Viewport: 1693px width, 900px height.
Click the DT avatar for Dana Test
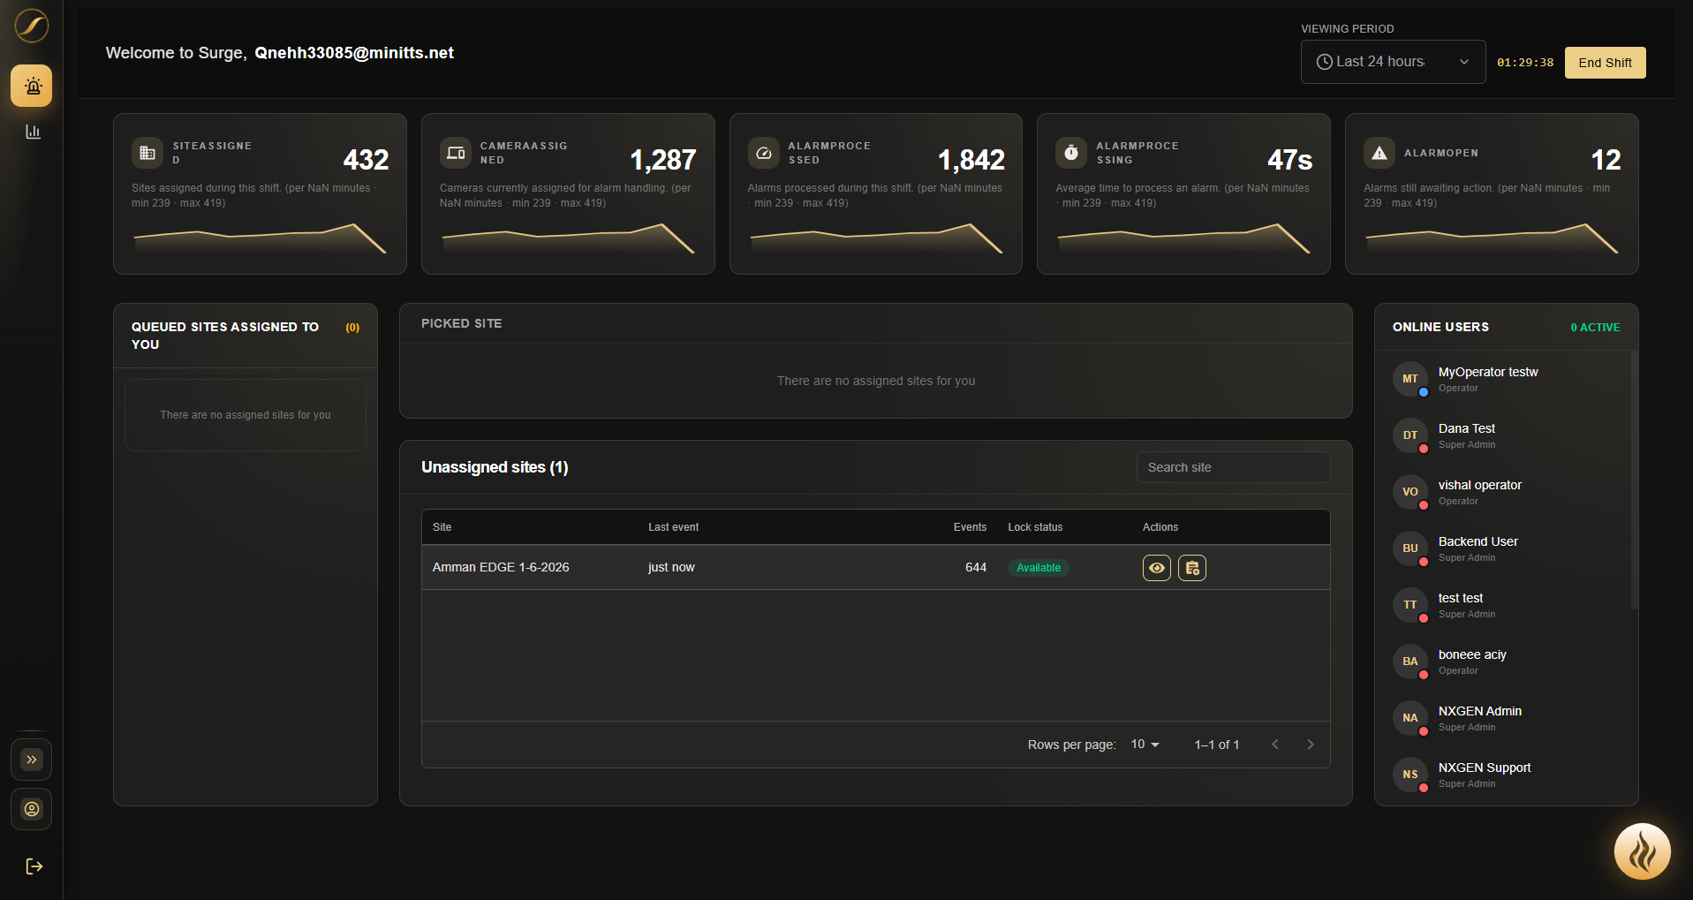tap(1410, 435)
